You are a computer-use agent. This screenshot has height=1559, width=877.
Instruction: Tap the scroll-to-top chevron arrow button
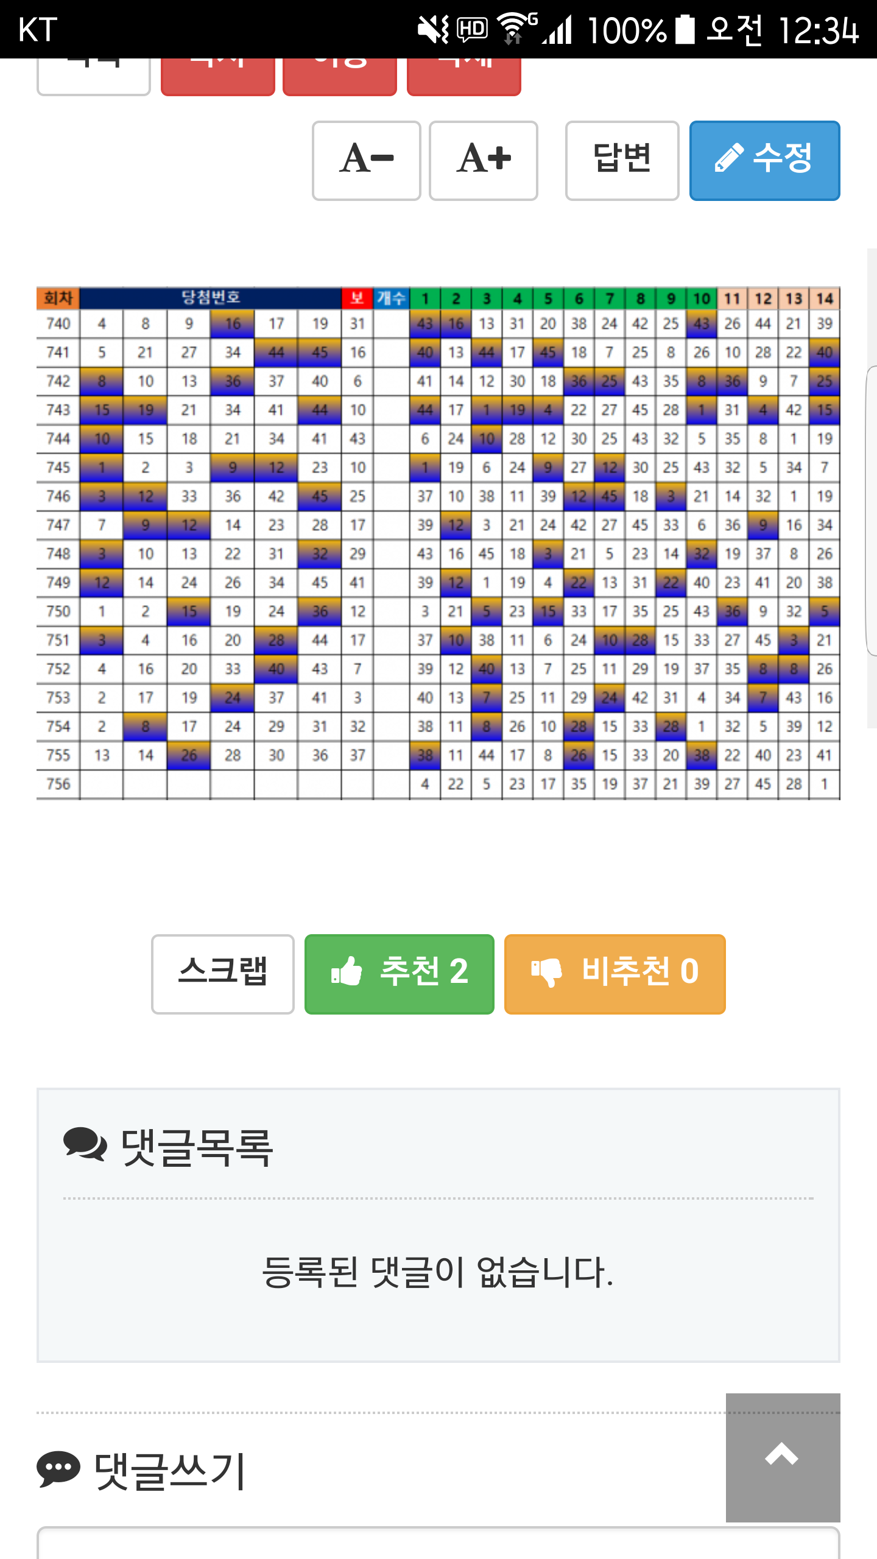click(783, 1457)
